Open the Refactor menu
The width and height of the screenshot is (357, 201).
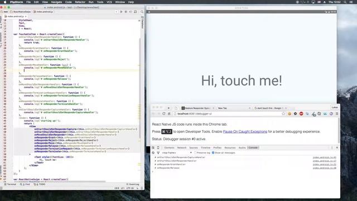(80, 2)
